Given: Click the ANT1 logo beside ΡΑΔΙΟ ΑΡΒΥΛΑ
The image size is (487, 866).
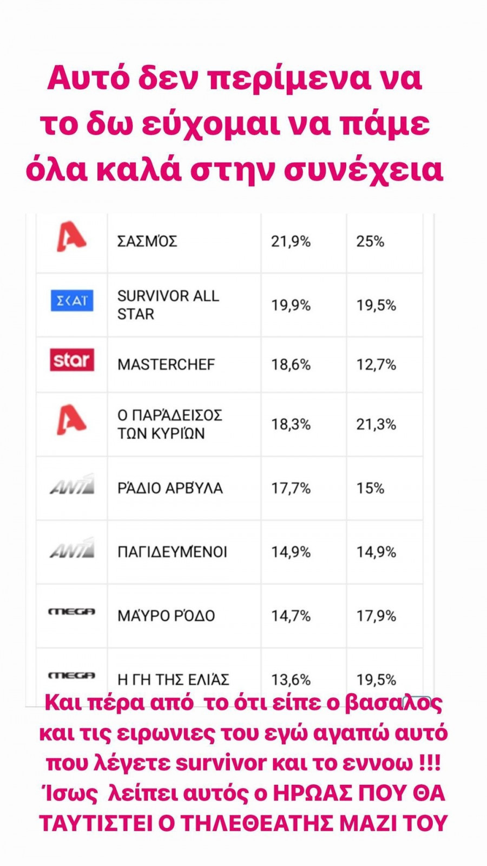Looking at the screenshot, I should (72, 485).
